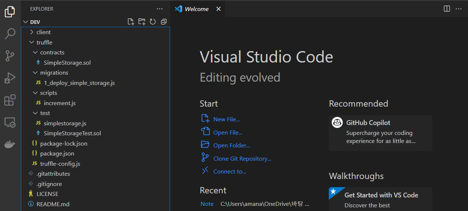468x211 pixels.
Task: Open package.json file
Action: [96, 154]
